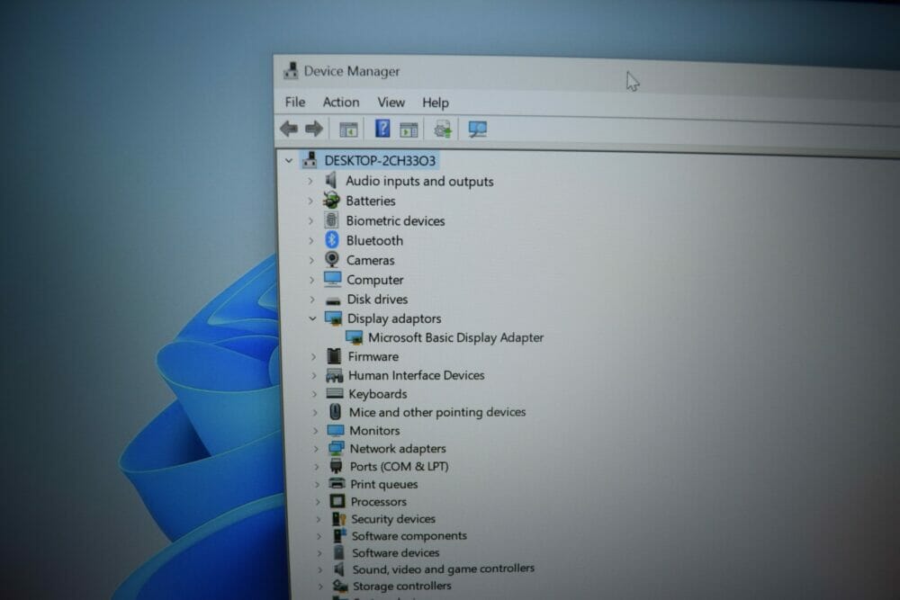This screenshot has height=600, width=900.
Task: Select the Human Interface Devices label
Action: click(x=416, y=375)
